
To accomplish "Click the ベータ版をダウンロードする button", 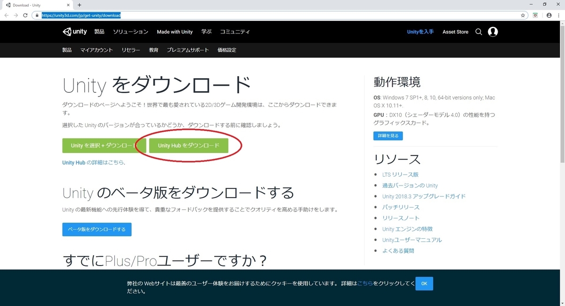I will click(97, 229).
